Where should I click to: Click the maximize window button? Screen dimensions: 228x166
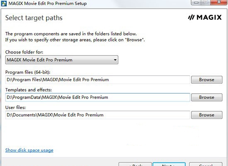point(206,2)
